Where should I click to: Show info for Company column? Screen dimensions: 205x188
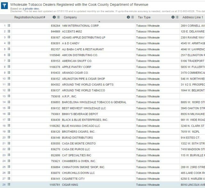[x=128, y=17]
